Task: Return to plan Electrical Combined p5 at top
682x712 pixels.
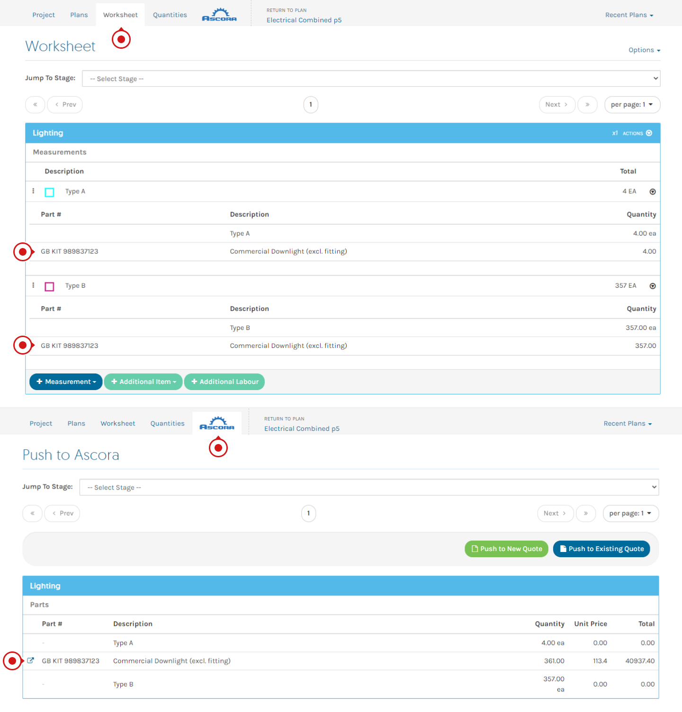Action: point(304,20)
